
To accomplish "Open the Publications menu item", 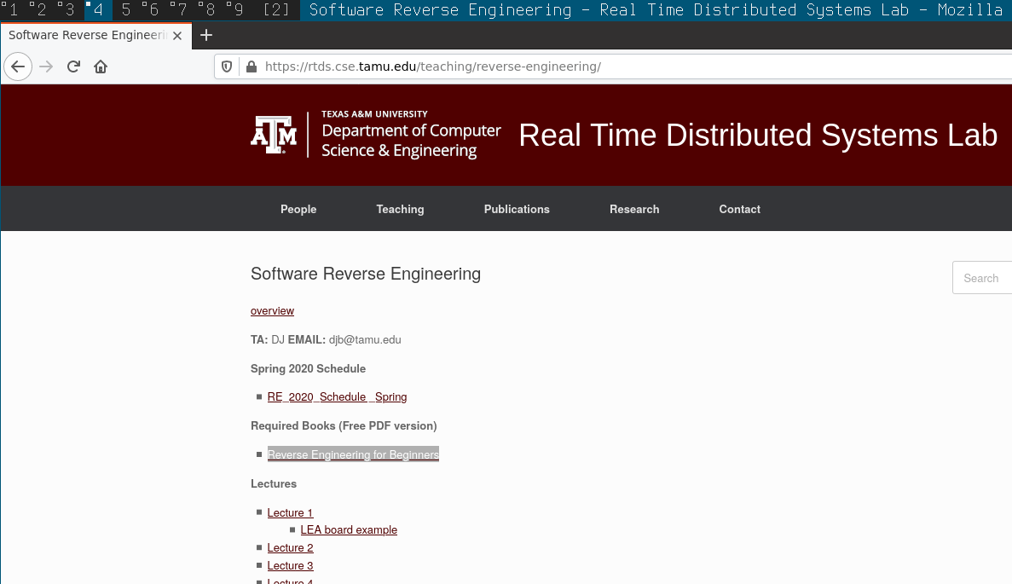I will coord(517,209).
